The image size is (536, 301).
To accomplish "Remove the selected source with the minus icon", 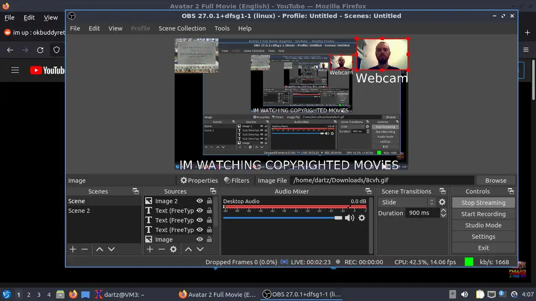I will (x=162, y=249).
